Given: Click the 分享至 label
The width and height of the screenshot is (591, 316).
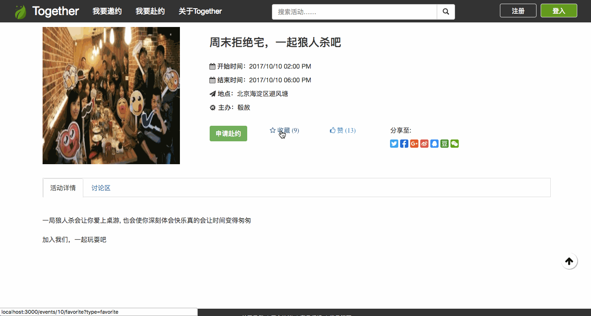Looking at the screenshot, I should (401, 130).
